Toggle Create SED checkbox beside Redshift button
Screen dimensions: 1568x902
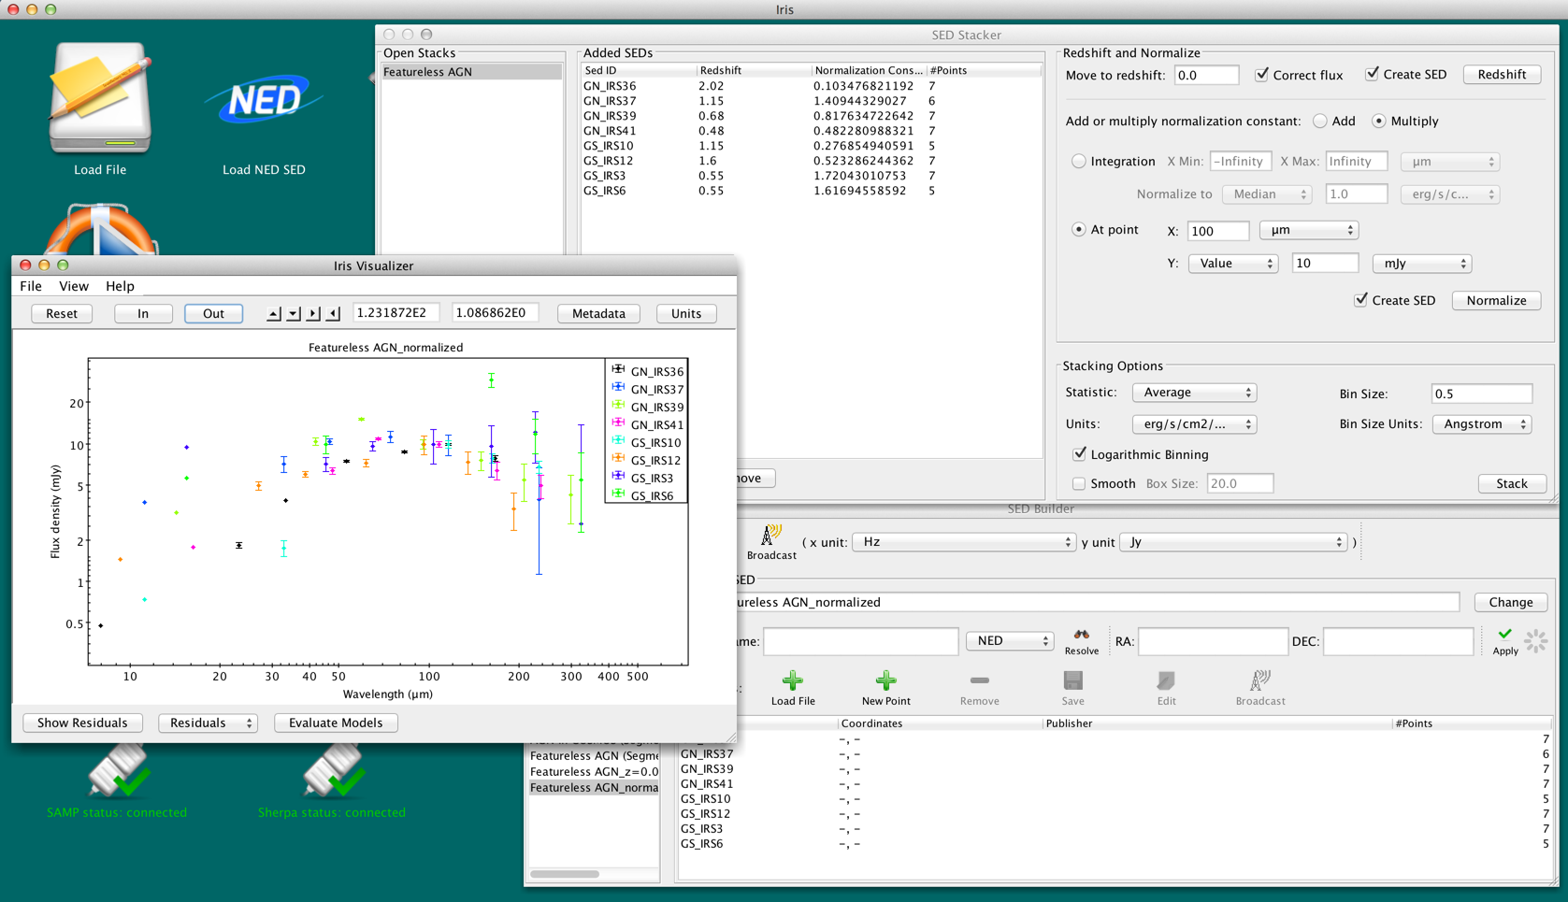(x=1372, y=75)
